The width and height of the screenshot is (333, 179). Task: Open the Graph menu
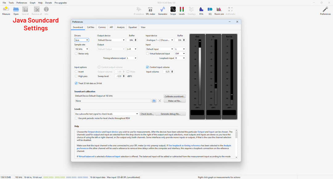tap(32, 3)
